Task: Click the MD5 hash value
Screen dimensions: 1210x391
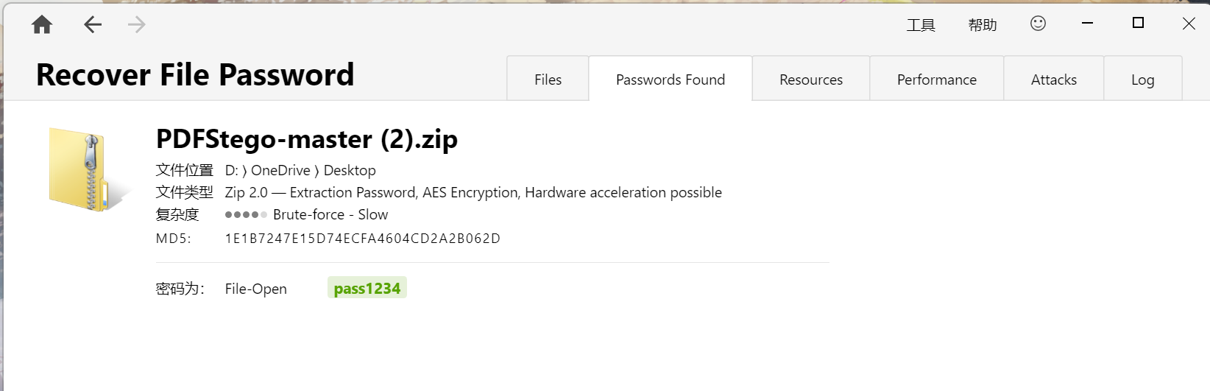Action: point(362,239)
